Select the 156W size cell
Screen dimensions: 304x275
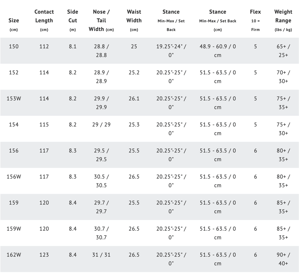14,177
